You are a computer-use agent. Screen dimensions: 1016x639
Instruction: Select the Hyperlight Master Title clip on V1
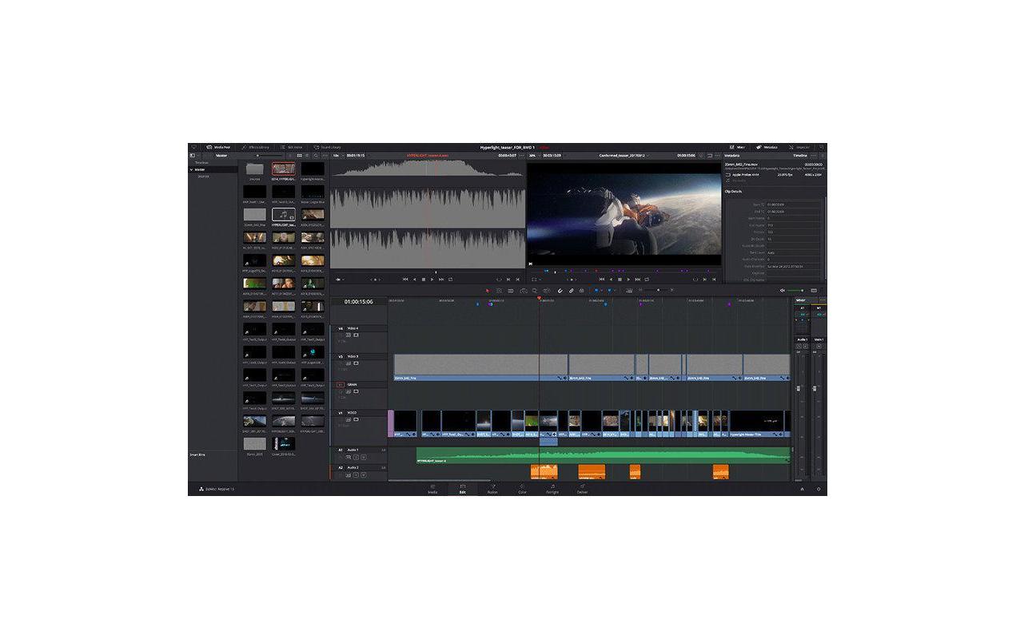click(x=755, y=423)
